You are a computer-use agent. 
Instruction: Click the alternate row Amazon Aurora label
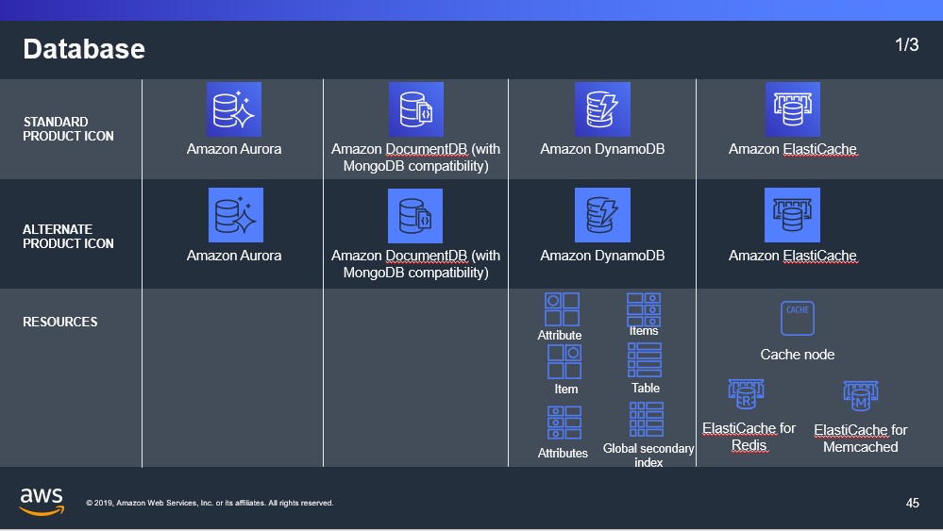tap(234, 256)
